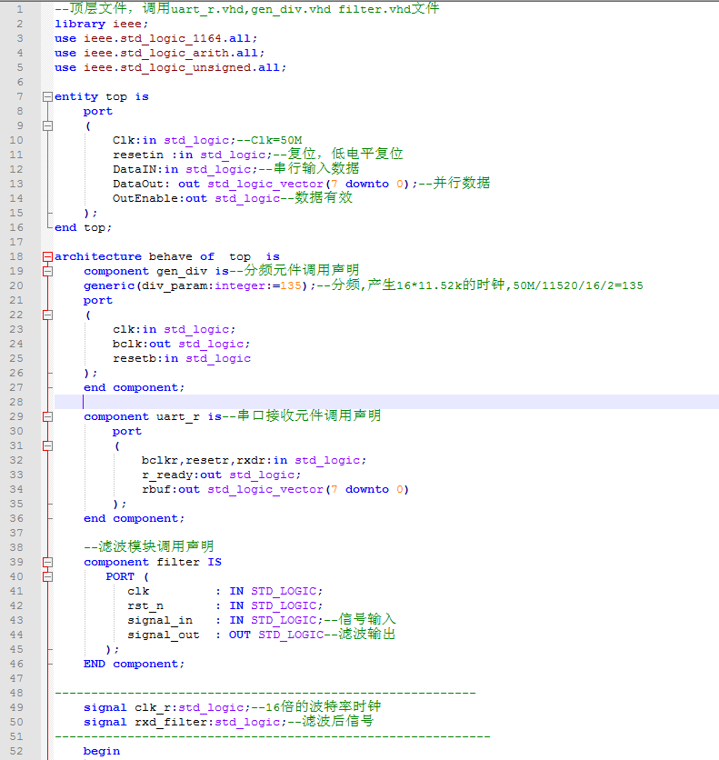Collapse the 'component gen_div' fold marker
Image resolution: width=719 pixels, height=760 pixels.
click(47, 272)
